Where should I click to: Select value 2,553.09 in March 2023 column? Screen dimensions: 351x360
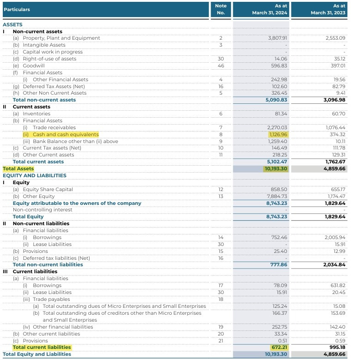point(335,38)
